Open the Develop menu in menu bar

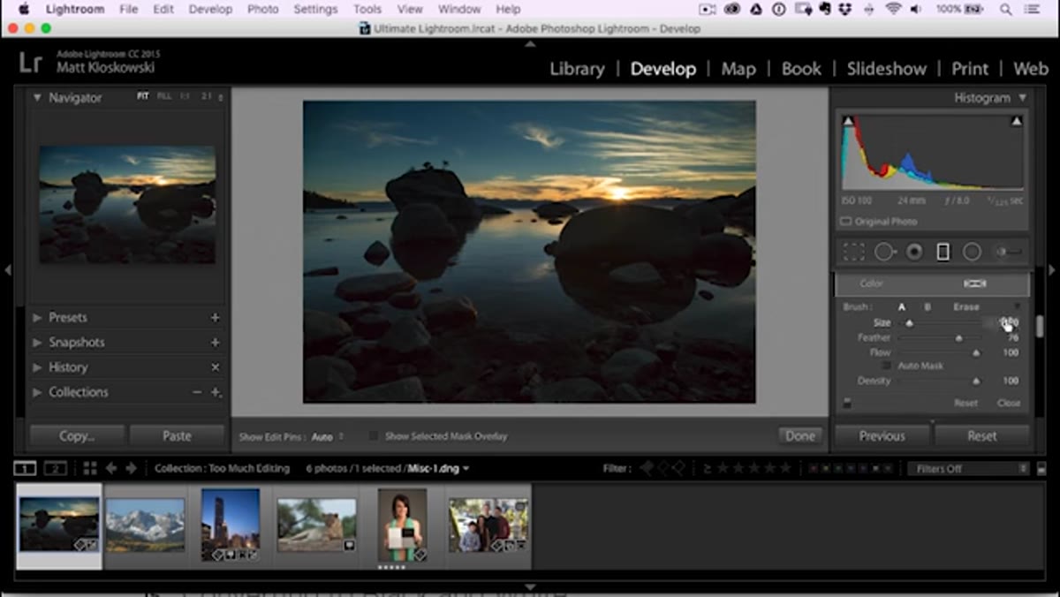(x=210, y=9)
